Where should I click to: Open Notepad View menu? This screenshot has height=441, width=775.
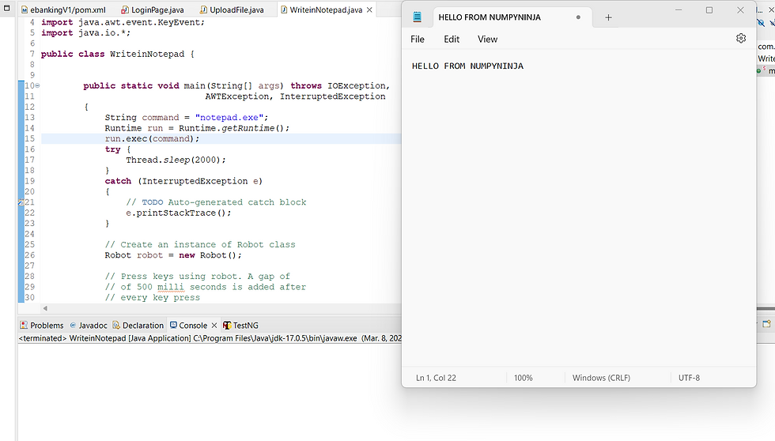click(x=487, y=39)
